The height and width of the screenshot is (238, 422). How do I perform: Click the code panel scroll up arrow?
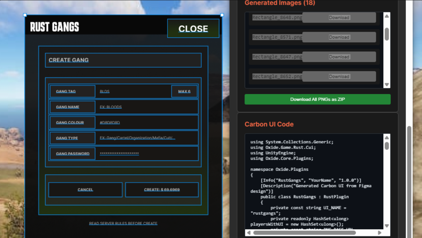coord(387,138)
